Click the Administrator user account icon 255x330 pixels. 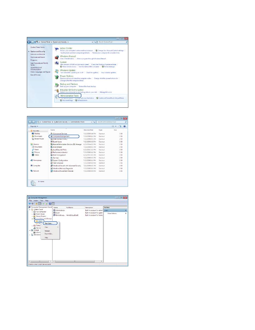pyautogui.click(x=54, y=210)
